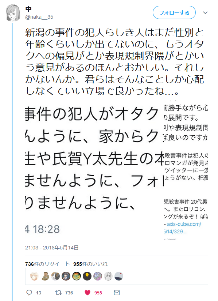This screenshot has height=301, width=218.
Task: Click the display name 中
Action: point(28,9)
